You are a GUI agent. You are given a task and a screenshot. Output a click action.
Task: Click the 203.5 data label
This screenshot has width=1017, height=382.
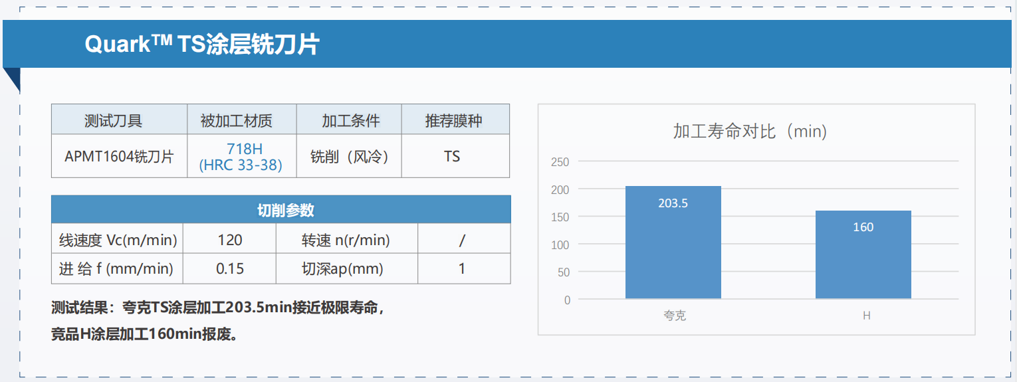pyautogui.click(x=673, y=203)
